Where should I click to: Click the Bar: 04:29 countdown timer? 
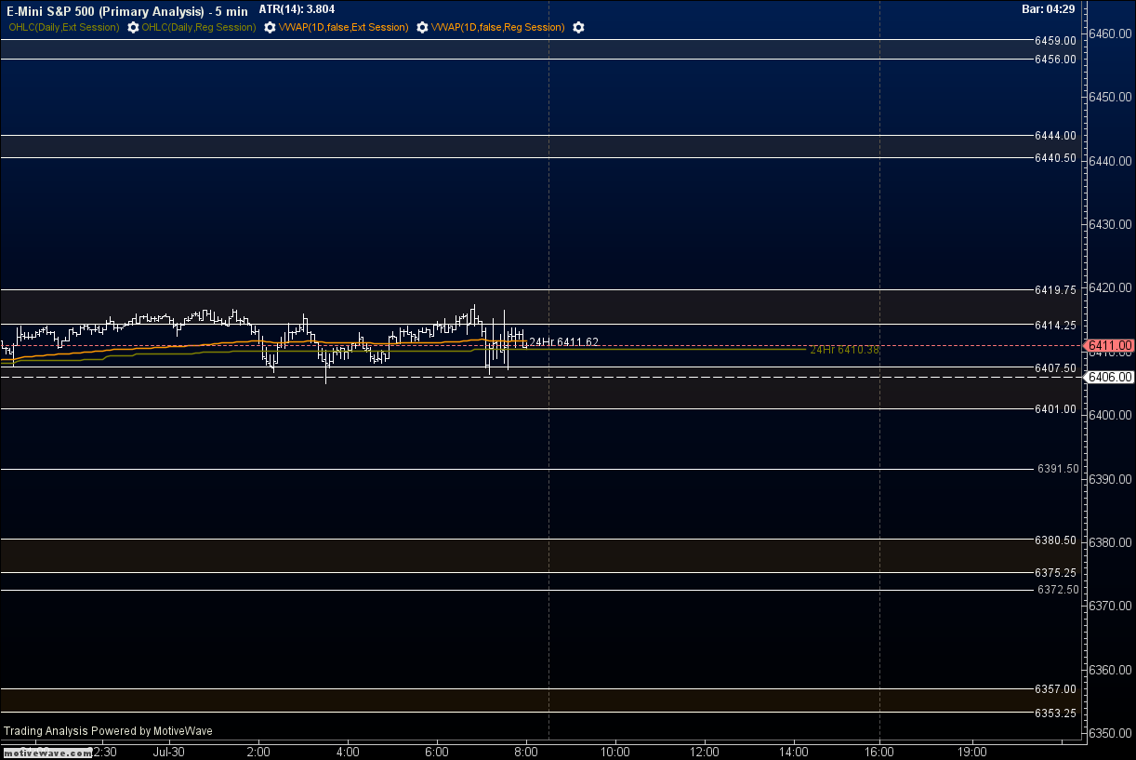tap(1049, 9)
